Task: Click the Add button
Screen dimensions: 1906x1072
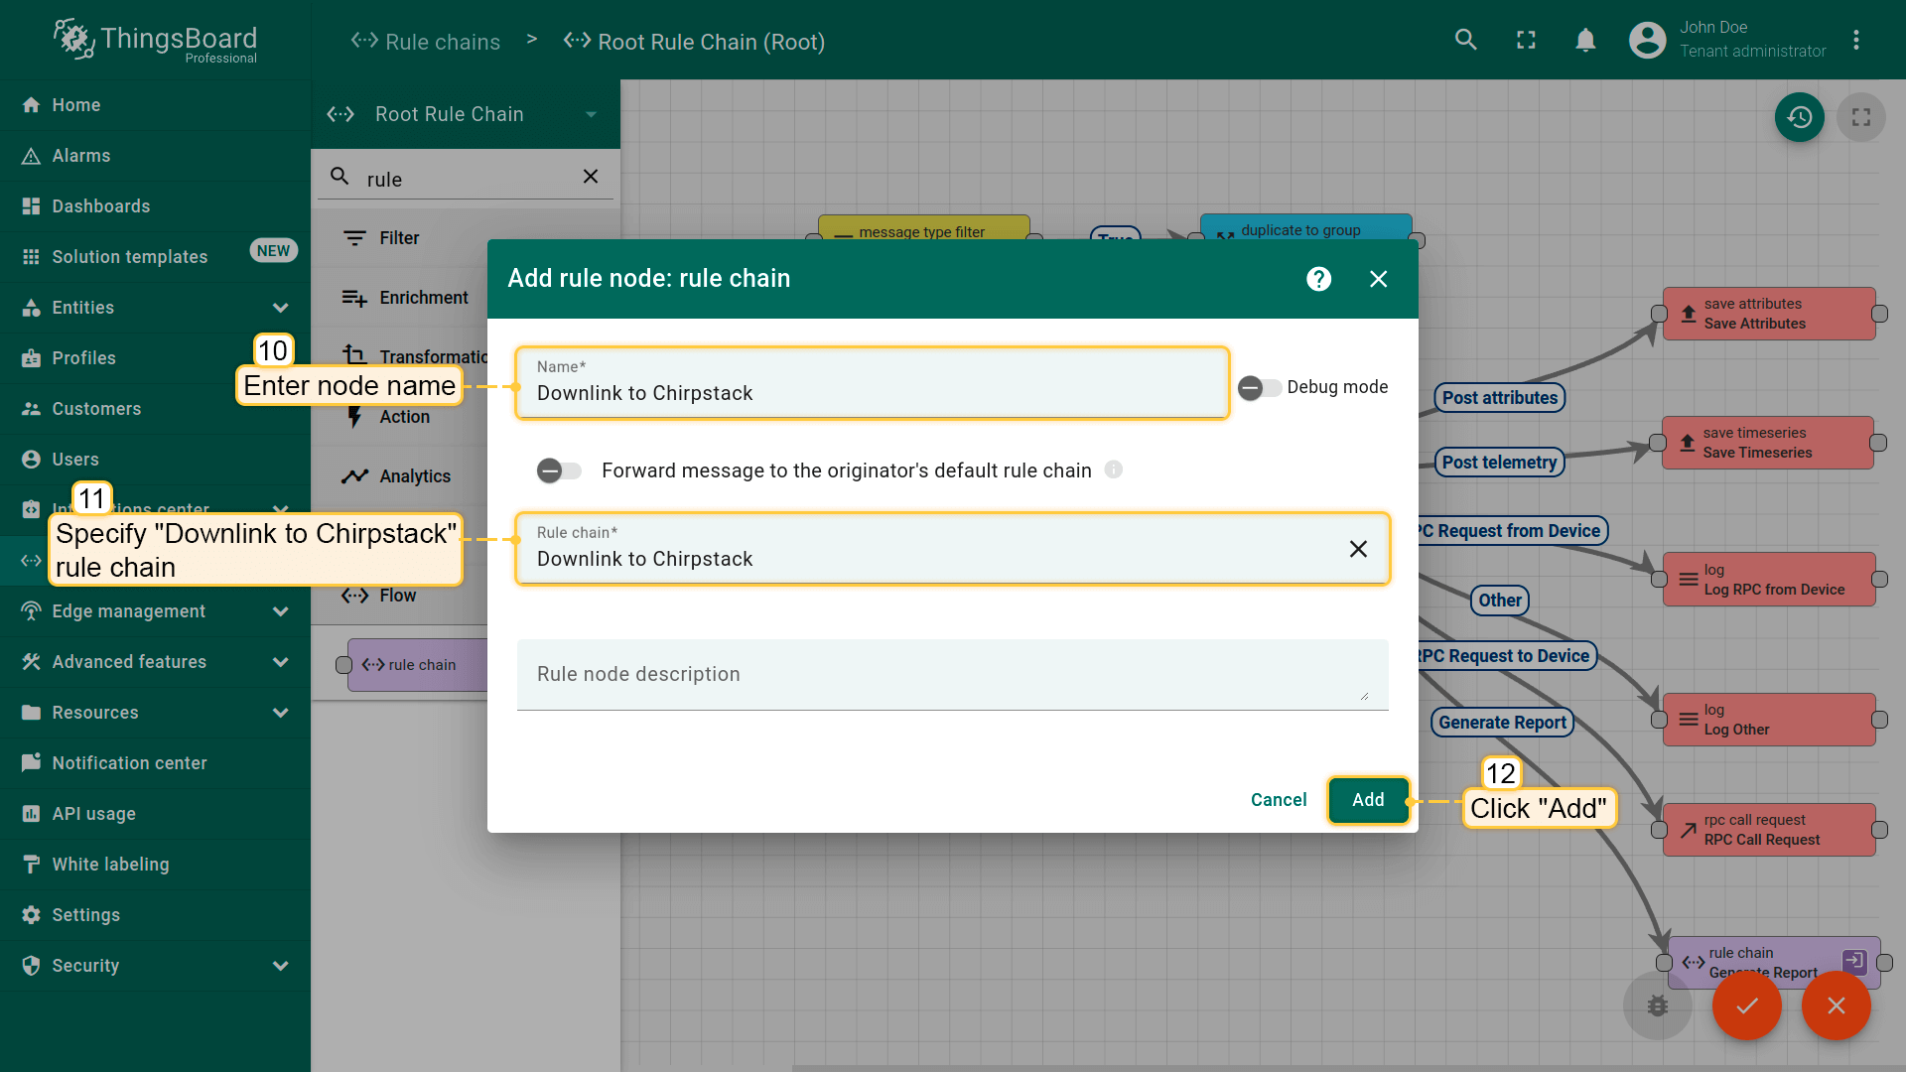Action: pos(1367,800)
